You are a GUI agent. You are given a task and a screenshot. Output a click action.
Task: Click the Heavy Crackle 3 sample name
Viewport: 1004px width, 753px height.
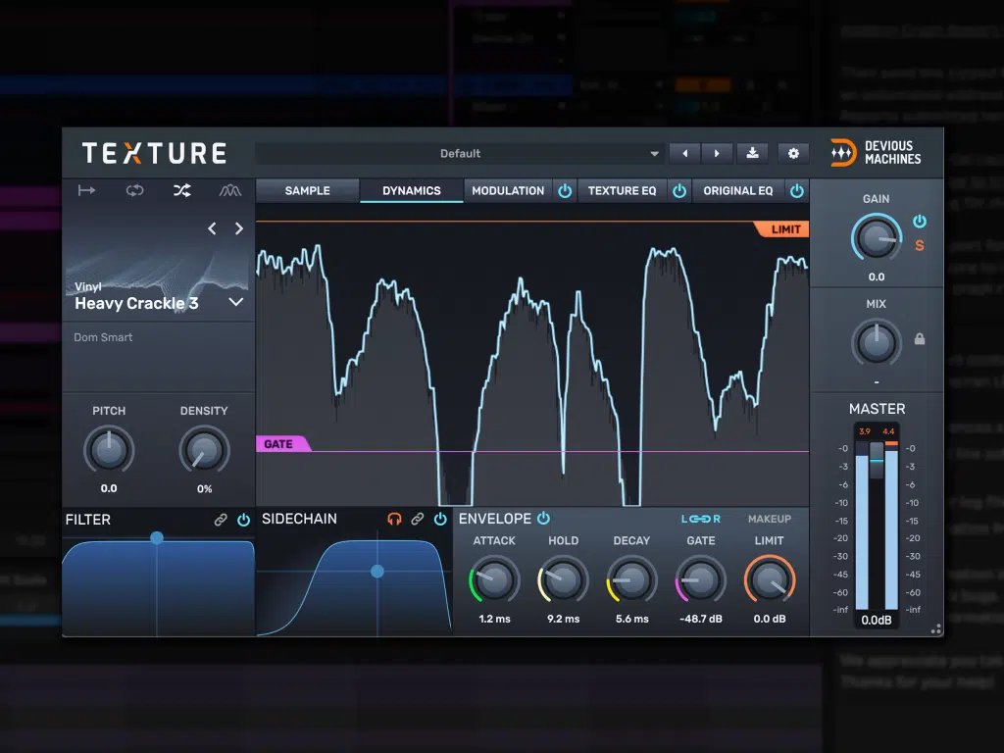[136, 304]
